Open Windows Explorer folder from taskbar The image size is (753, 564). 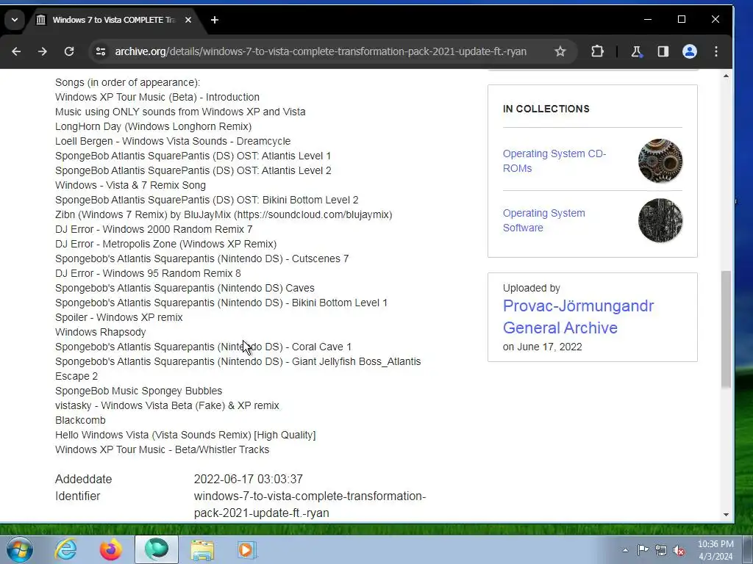(202, 549)
